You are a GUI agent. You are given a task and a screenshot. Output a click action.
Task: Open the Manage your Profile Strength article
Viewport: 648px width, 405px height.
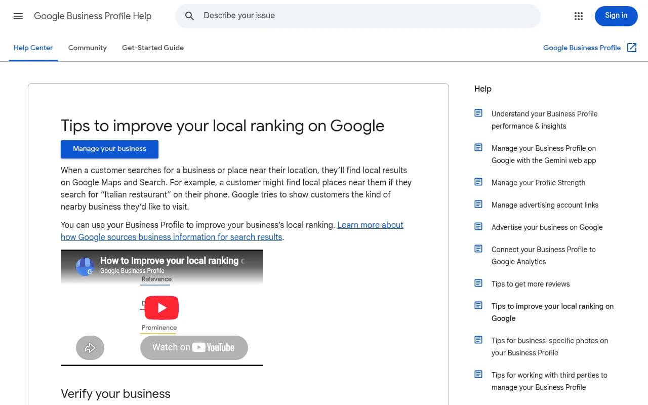pos(538,183)
